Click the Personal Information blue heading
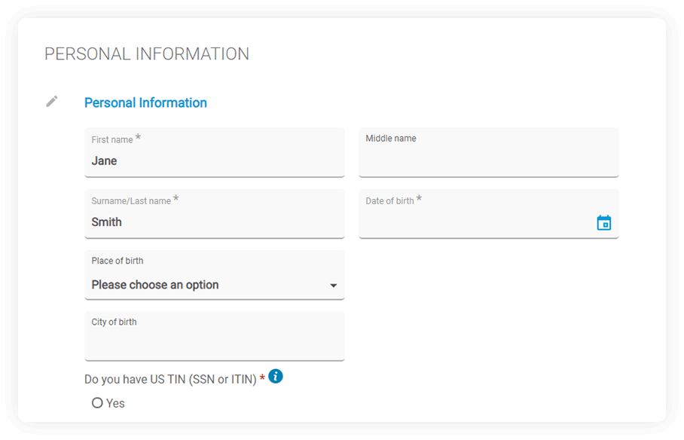The image size is (684, 440). pos(145,102)
